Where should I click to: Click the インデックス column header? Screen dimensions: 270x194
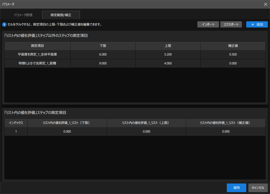click(x=16, y=123)
